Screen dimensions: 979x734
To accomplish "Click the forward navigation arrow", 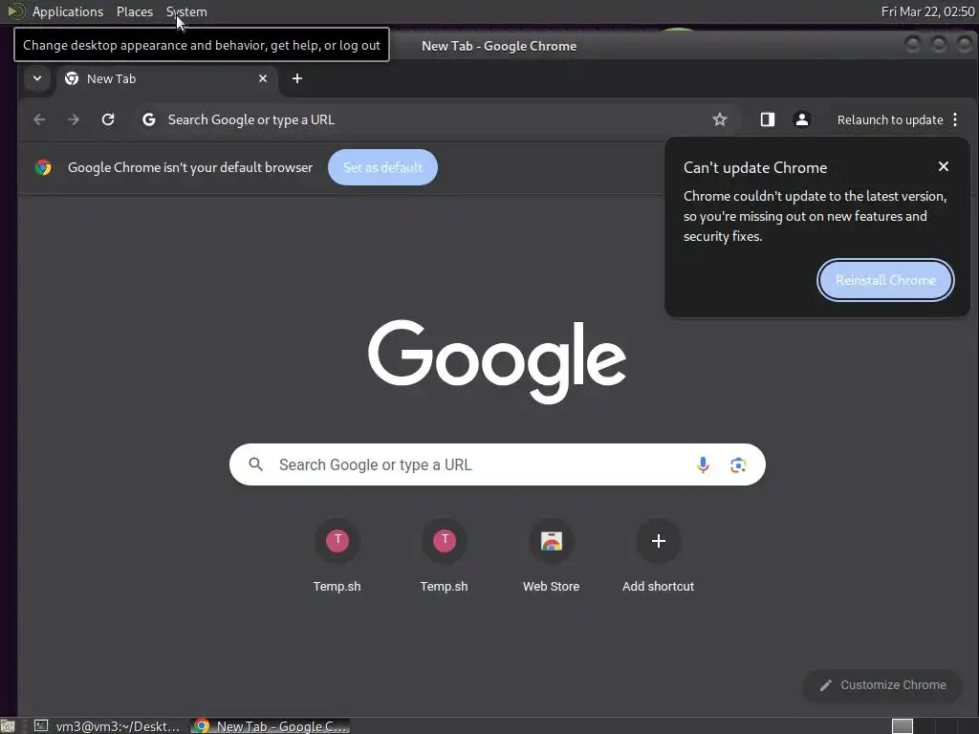I will click(x=74, y=119).
